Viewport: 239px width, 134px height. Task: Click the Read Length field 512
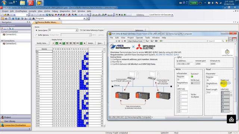click(212, 92)
